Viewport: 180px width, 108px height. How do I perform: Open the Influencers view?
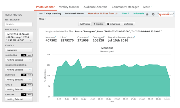click(x=114, y=24)
